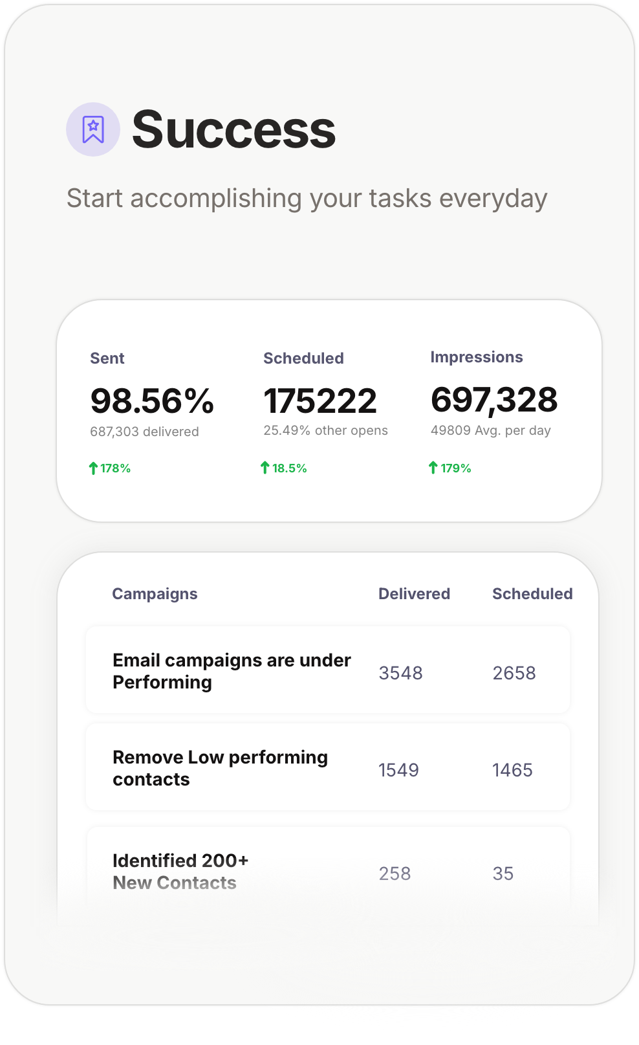Open the Identified 200+ New Contacts row
639x1045 pixels.
click(180, 872)
